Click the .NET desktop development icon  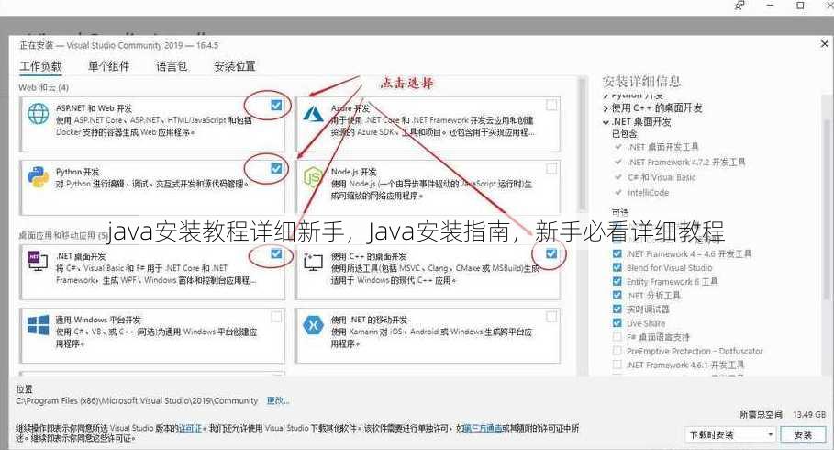[38, 261]
